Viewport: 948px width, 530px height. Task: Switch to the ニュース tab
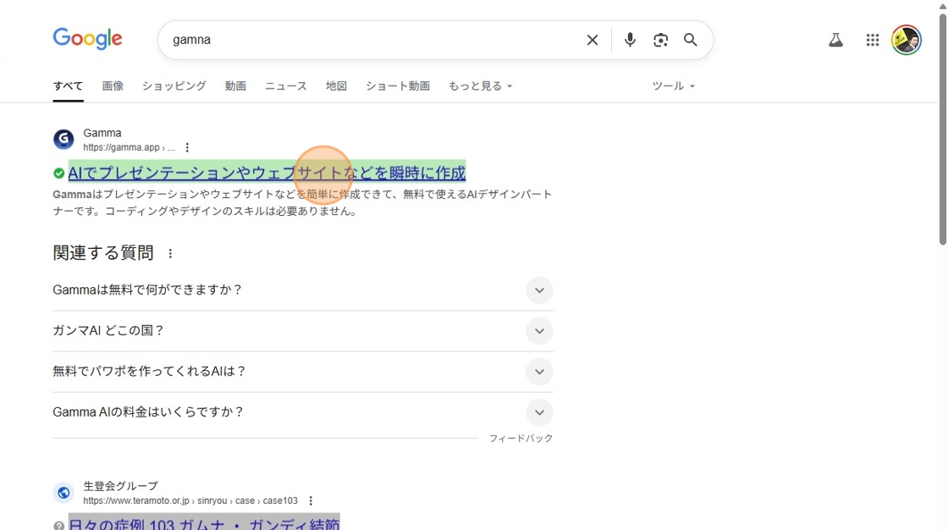point(285,86)
